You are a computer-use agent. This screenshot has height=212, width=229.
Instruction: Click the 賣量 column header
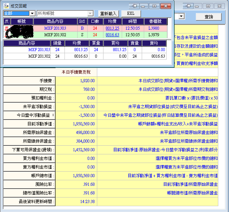click(x=135, y=43)
